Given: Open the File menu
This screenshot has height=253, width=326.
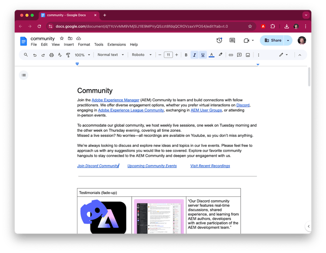Looking at the screenshot, I should pos(33,45).
